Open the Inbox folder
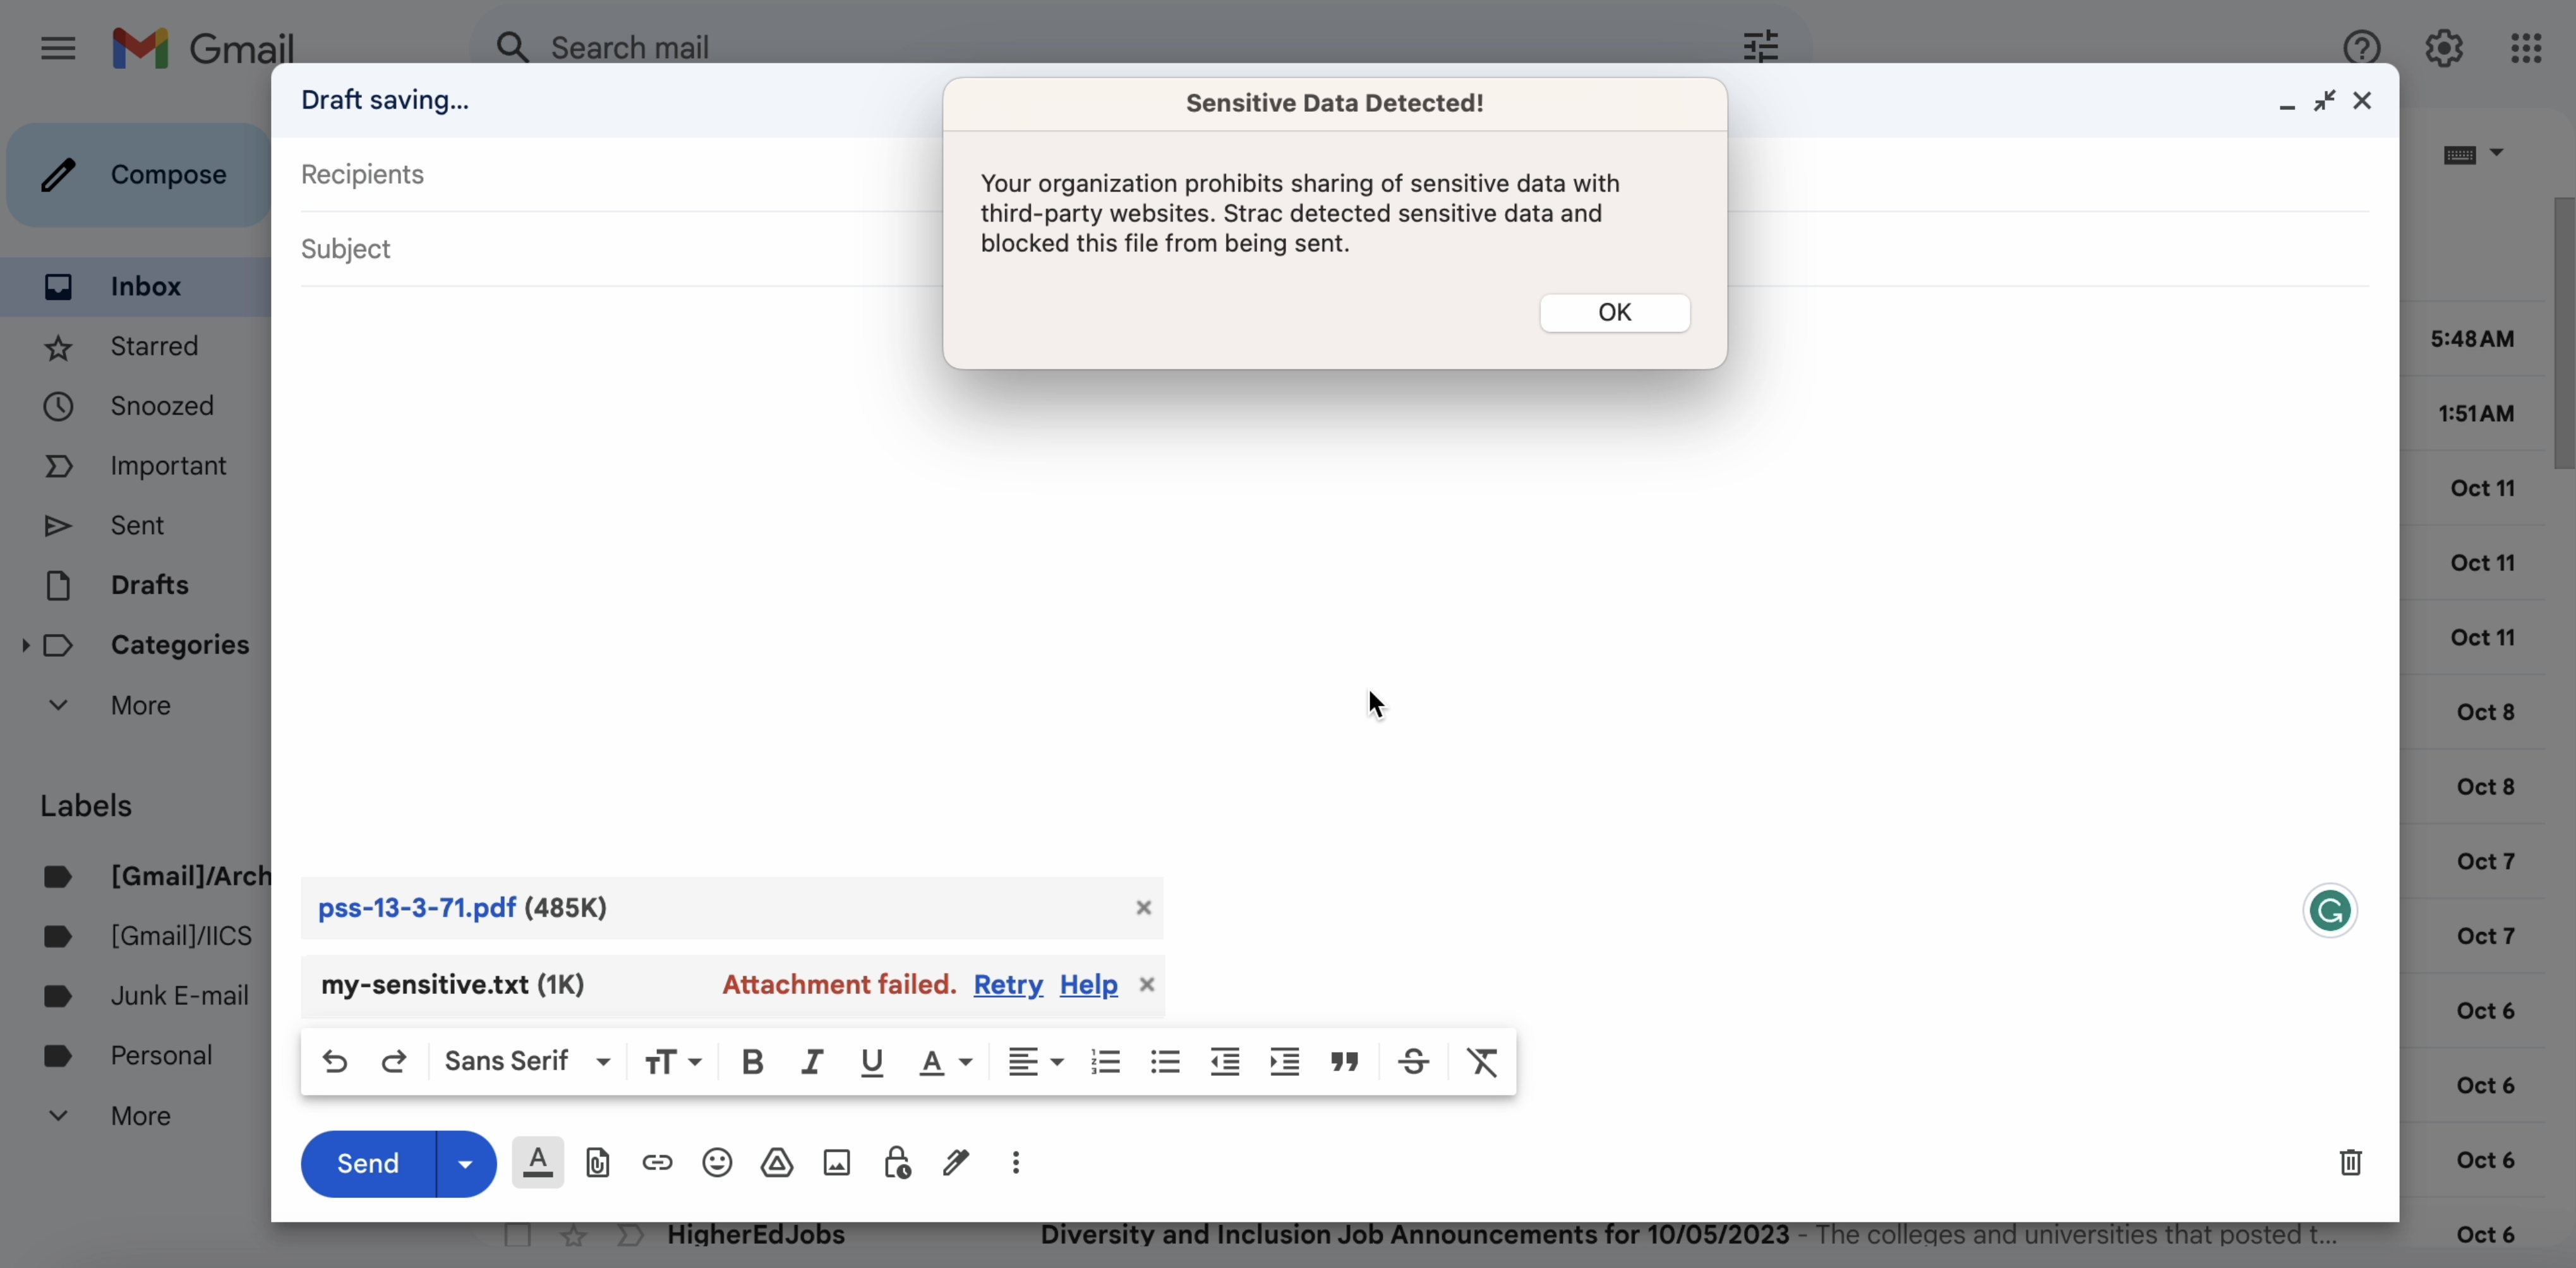Image resolution: width=2576 pixels, height=1268 pixels. (136, 287)
